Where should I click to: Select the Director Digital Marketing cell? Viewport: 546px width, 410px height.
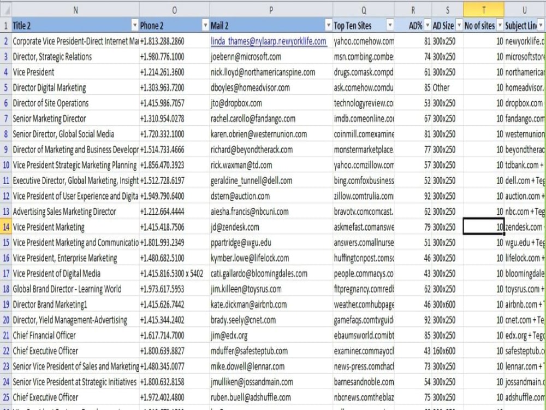pyautogui.click(x=66, y=87)
